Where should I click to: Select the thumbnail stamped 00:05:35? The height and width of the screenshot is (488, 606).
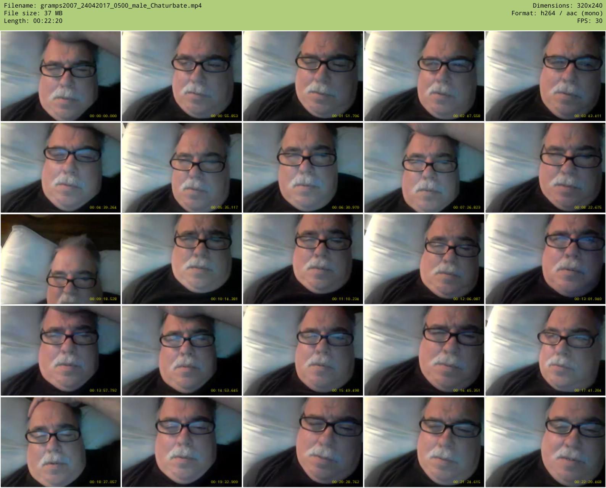point(182,168)
